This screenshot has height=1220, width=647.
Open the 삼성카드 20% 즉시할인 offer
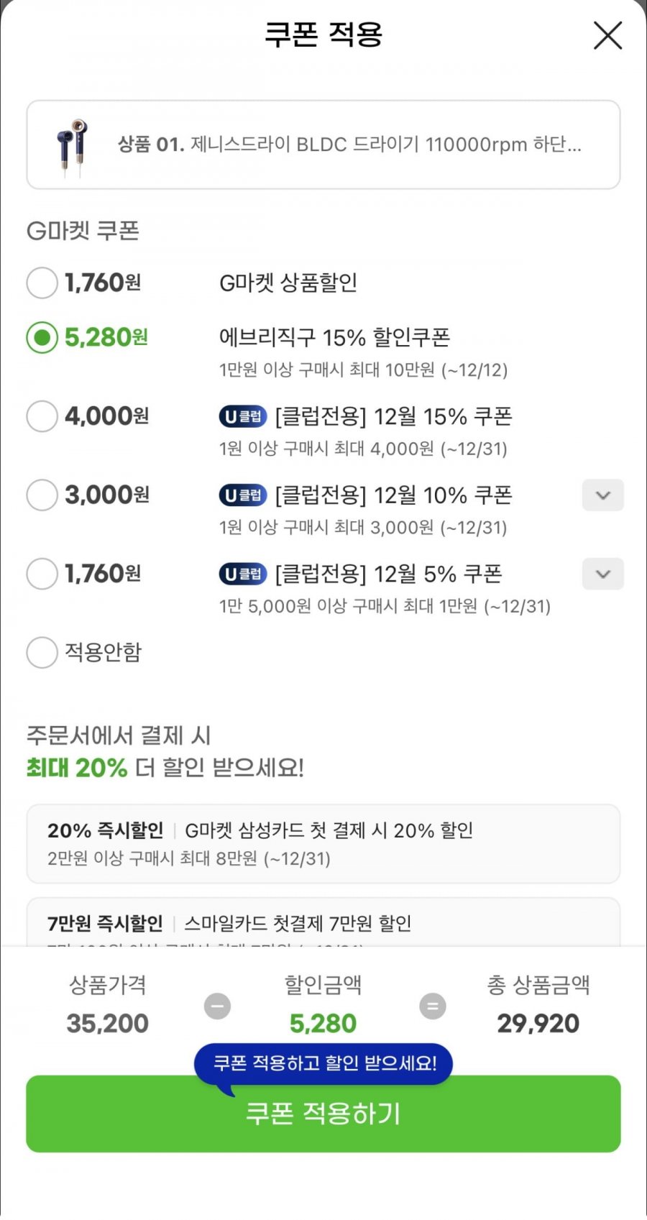coord(323,843)
